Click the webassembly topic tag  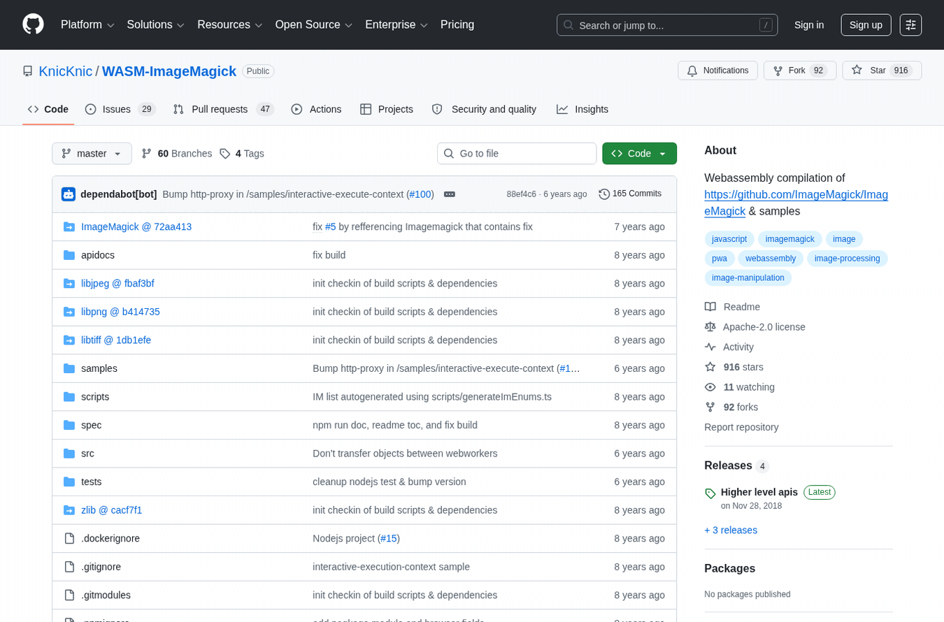tap(771, 259)
